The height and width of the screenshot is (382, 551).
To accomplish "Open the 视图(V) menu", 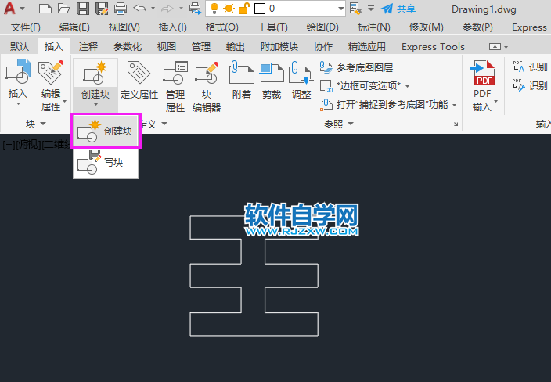I will tap(124, 27).
